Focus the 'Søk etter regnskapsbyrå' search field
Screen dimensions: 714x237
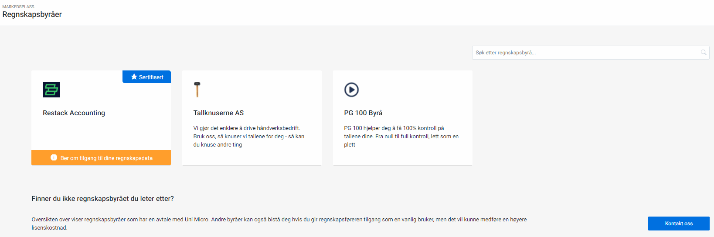(x=584, y=53)
